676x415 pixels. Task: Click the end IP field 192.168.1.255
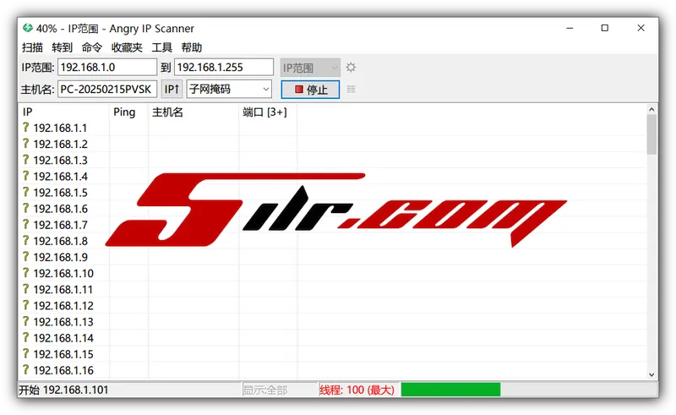224,68
